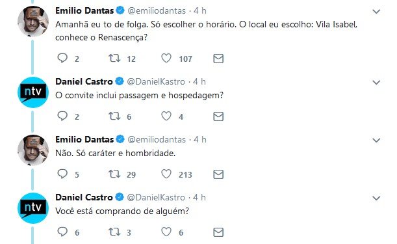Screen dimensions: 397x244
Task: Click ntv avatar on 'O convite' tweet
Action: (33, 92)
